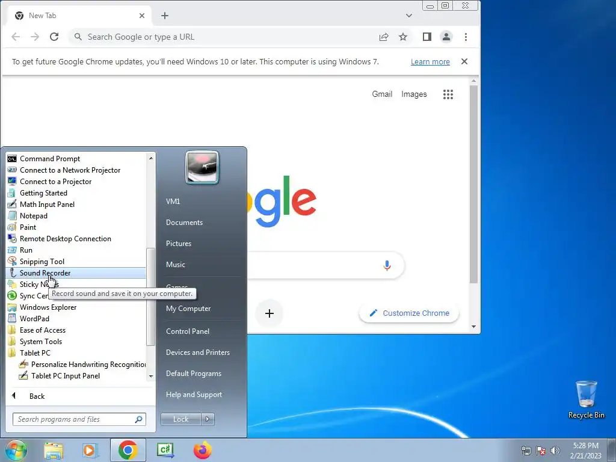Open Music from Start menu
This screenshot has height=462, width=616.
pos(176,265)
